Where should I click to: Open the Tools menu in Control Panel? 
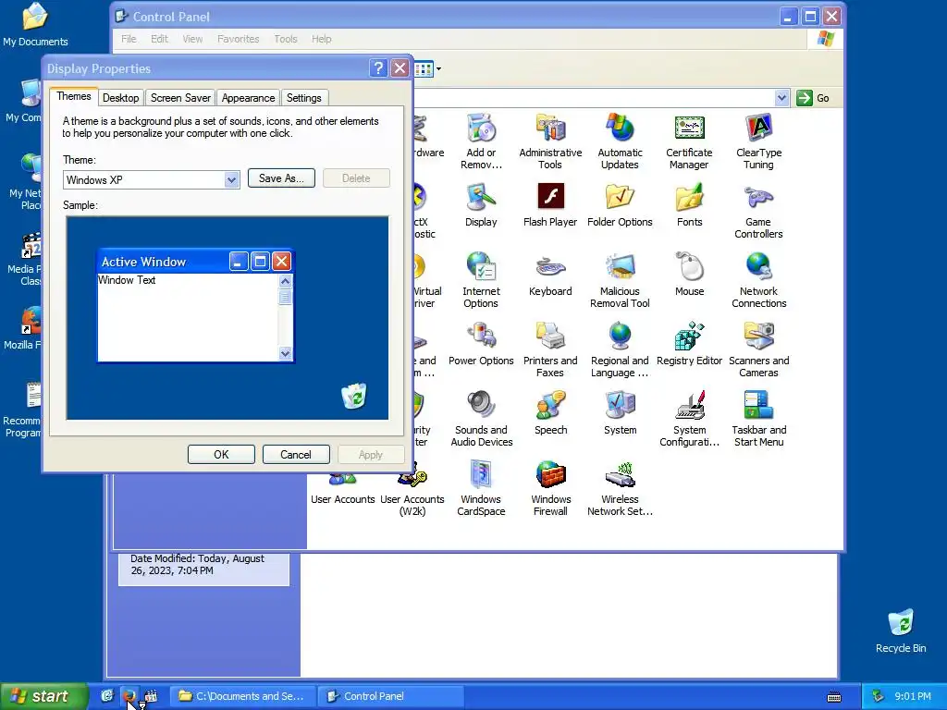(x=286, y=39)
